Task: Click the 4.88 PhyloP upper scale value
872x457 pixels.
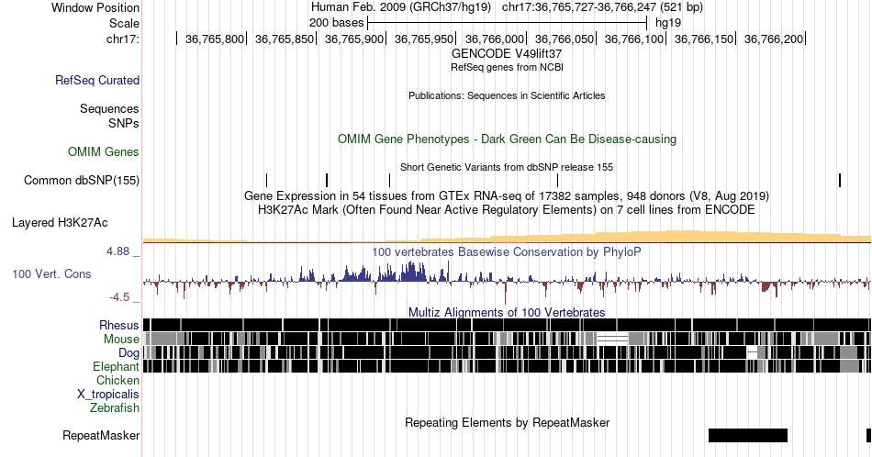Action: tap(118, 251)
